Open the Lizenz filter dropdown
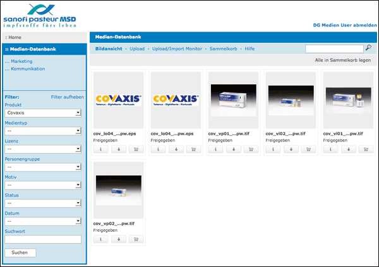The image size is (379, 267). pyautogui.click(x=43, y=149)
